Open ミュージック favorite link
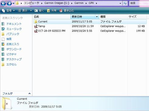Screen dimensions: 149x111 [x=14, y=29]
